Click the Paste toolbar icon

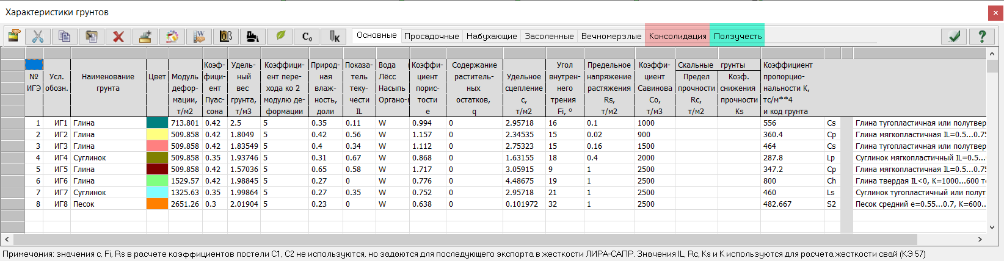pyautogui.click(x=91, y=37)
